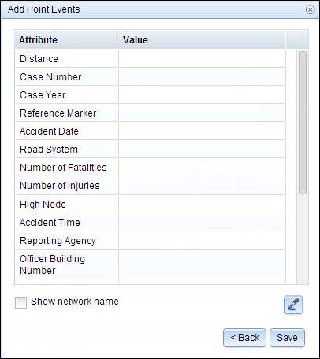Click the Number of Injuries value cell
The width and height of the screenshot is (320, 359).
(203, 186)
